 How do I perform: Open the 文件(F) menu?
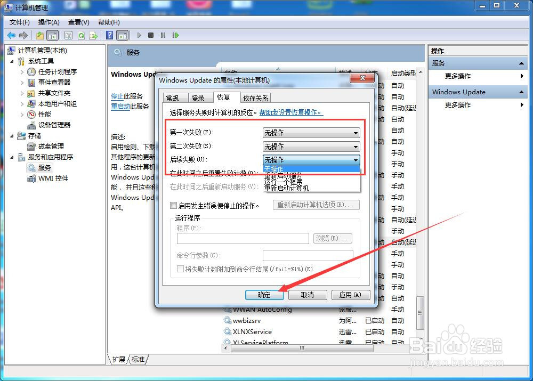click(x=20, y=22)
